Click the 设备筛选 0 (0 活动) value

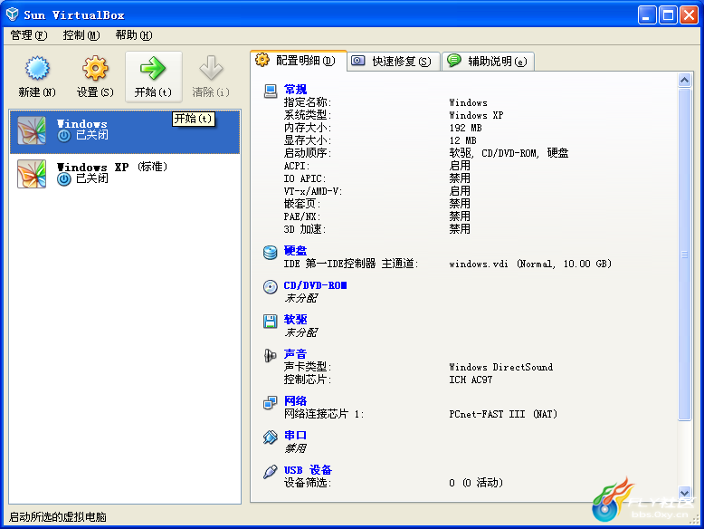[476, 483]
